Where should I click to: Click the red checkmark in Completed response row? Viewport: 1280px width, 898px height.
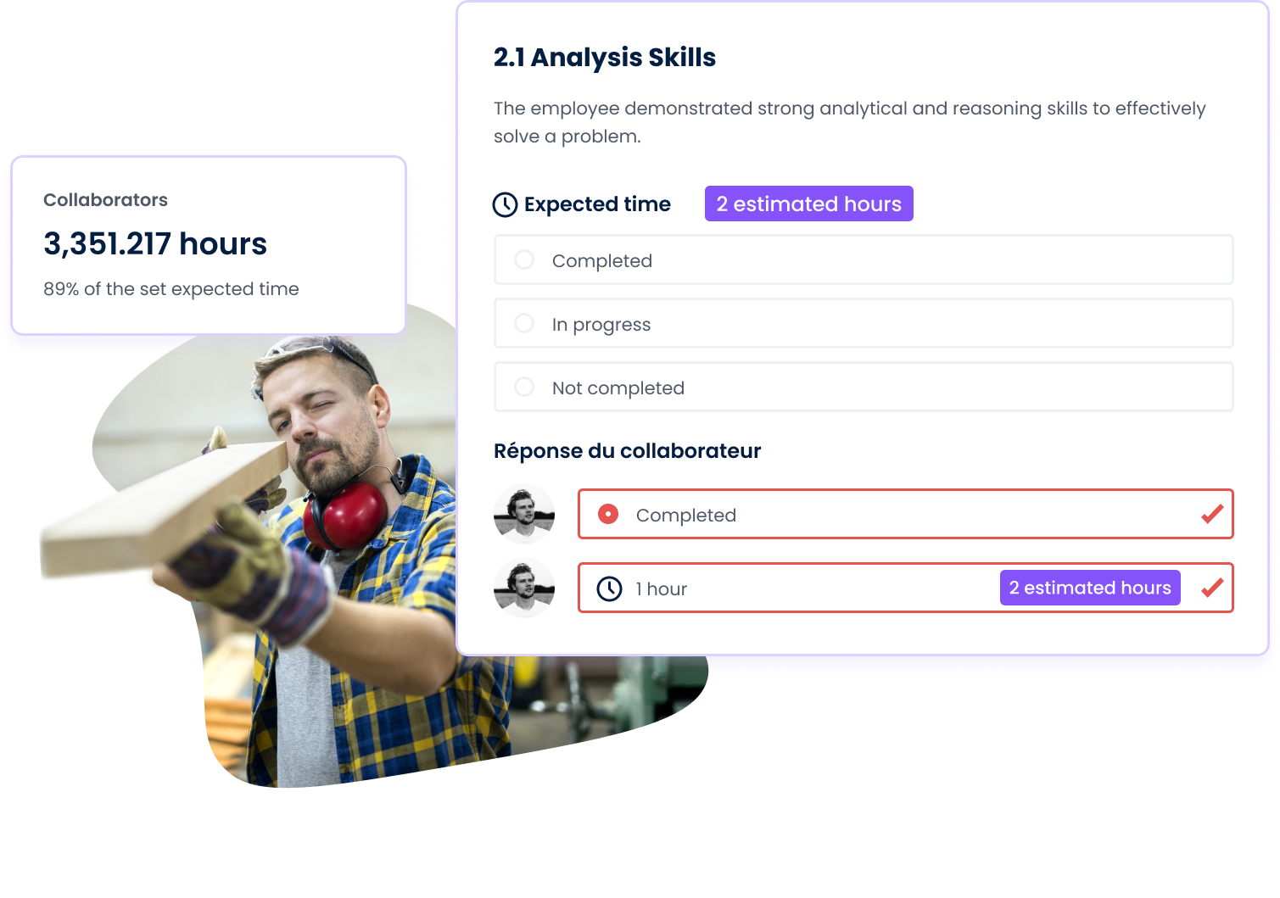(x=1212, y=513)
